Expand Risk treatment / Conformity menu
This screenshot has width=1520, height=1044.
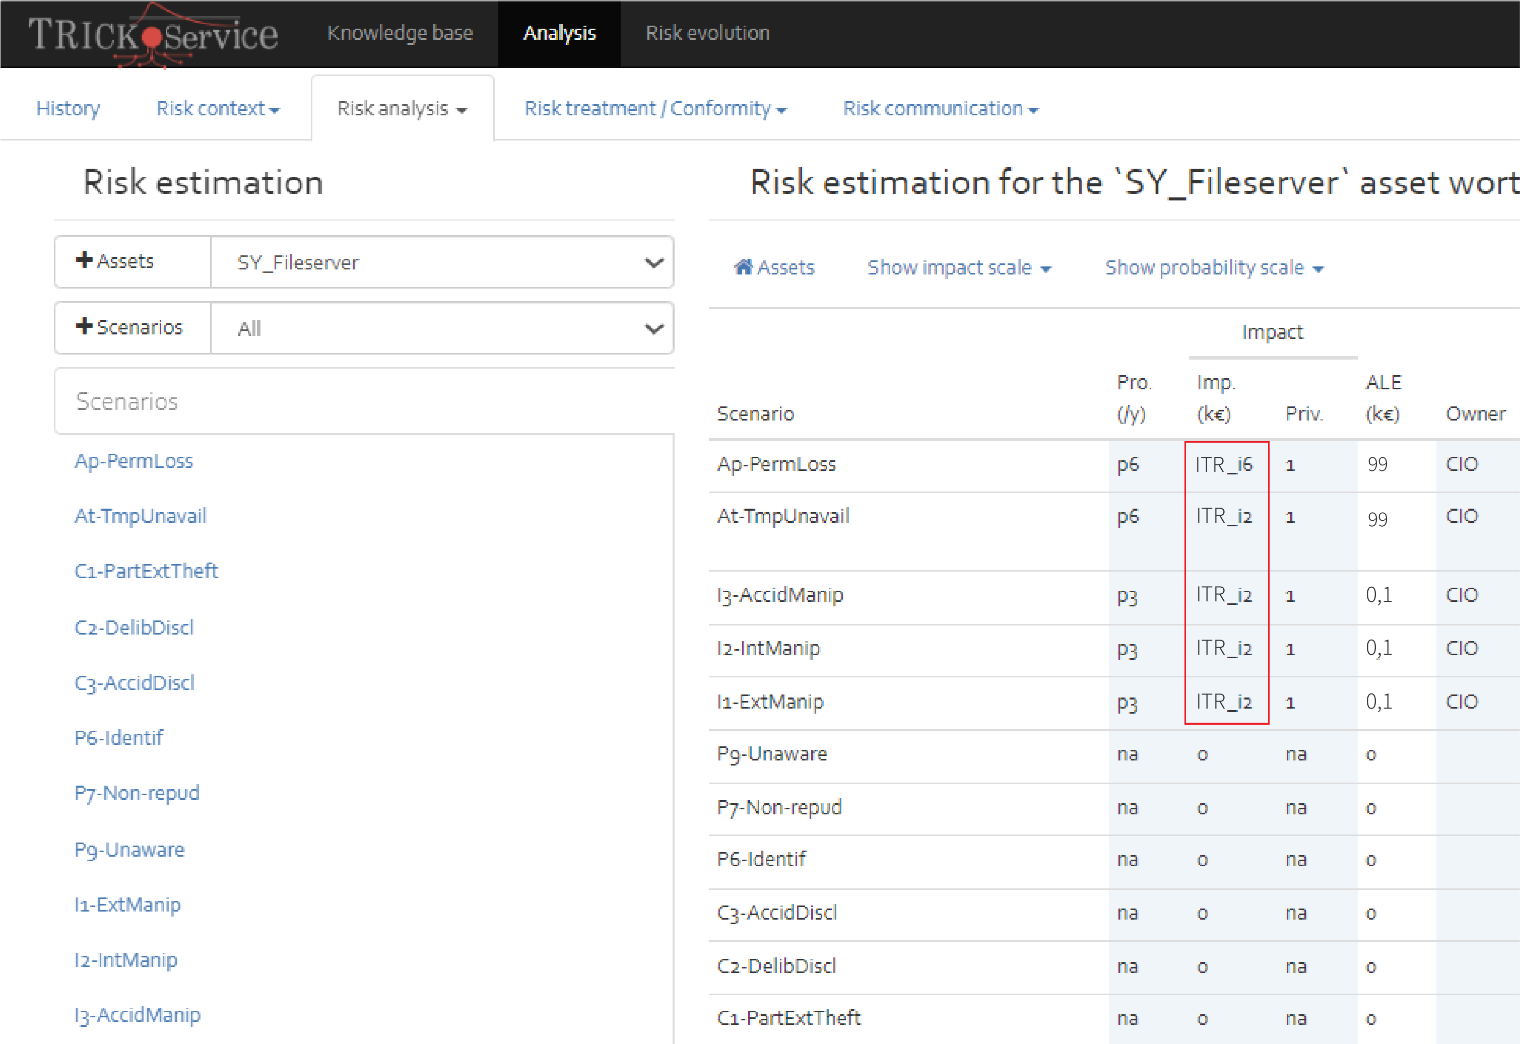coord(655,109)
